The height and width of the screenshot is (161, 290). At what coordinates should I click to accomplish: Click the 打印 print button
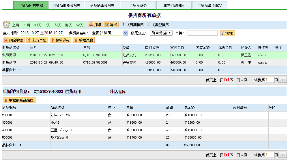pos(95,25)
